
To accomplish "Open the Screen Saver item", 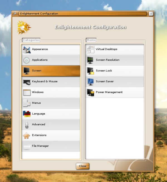I will (115, 82).
